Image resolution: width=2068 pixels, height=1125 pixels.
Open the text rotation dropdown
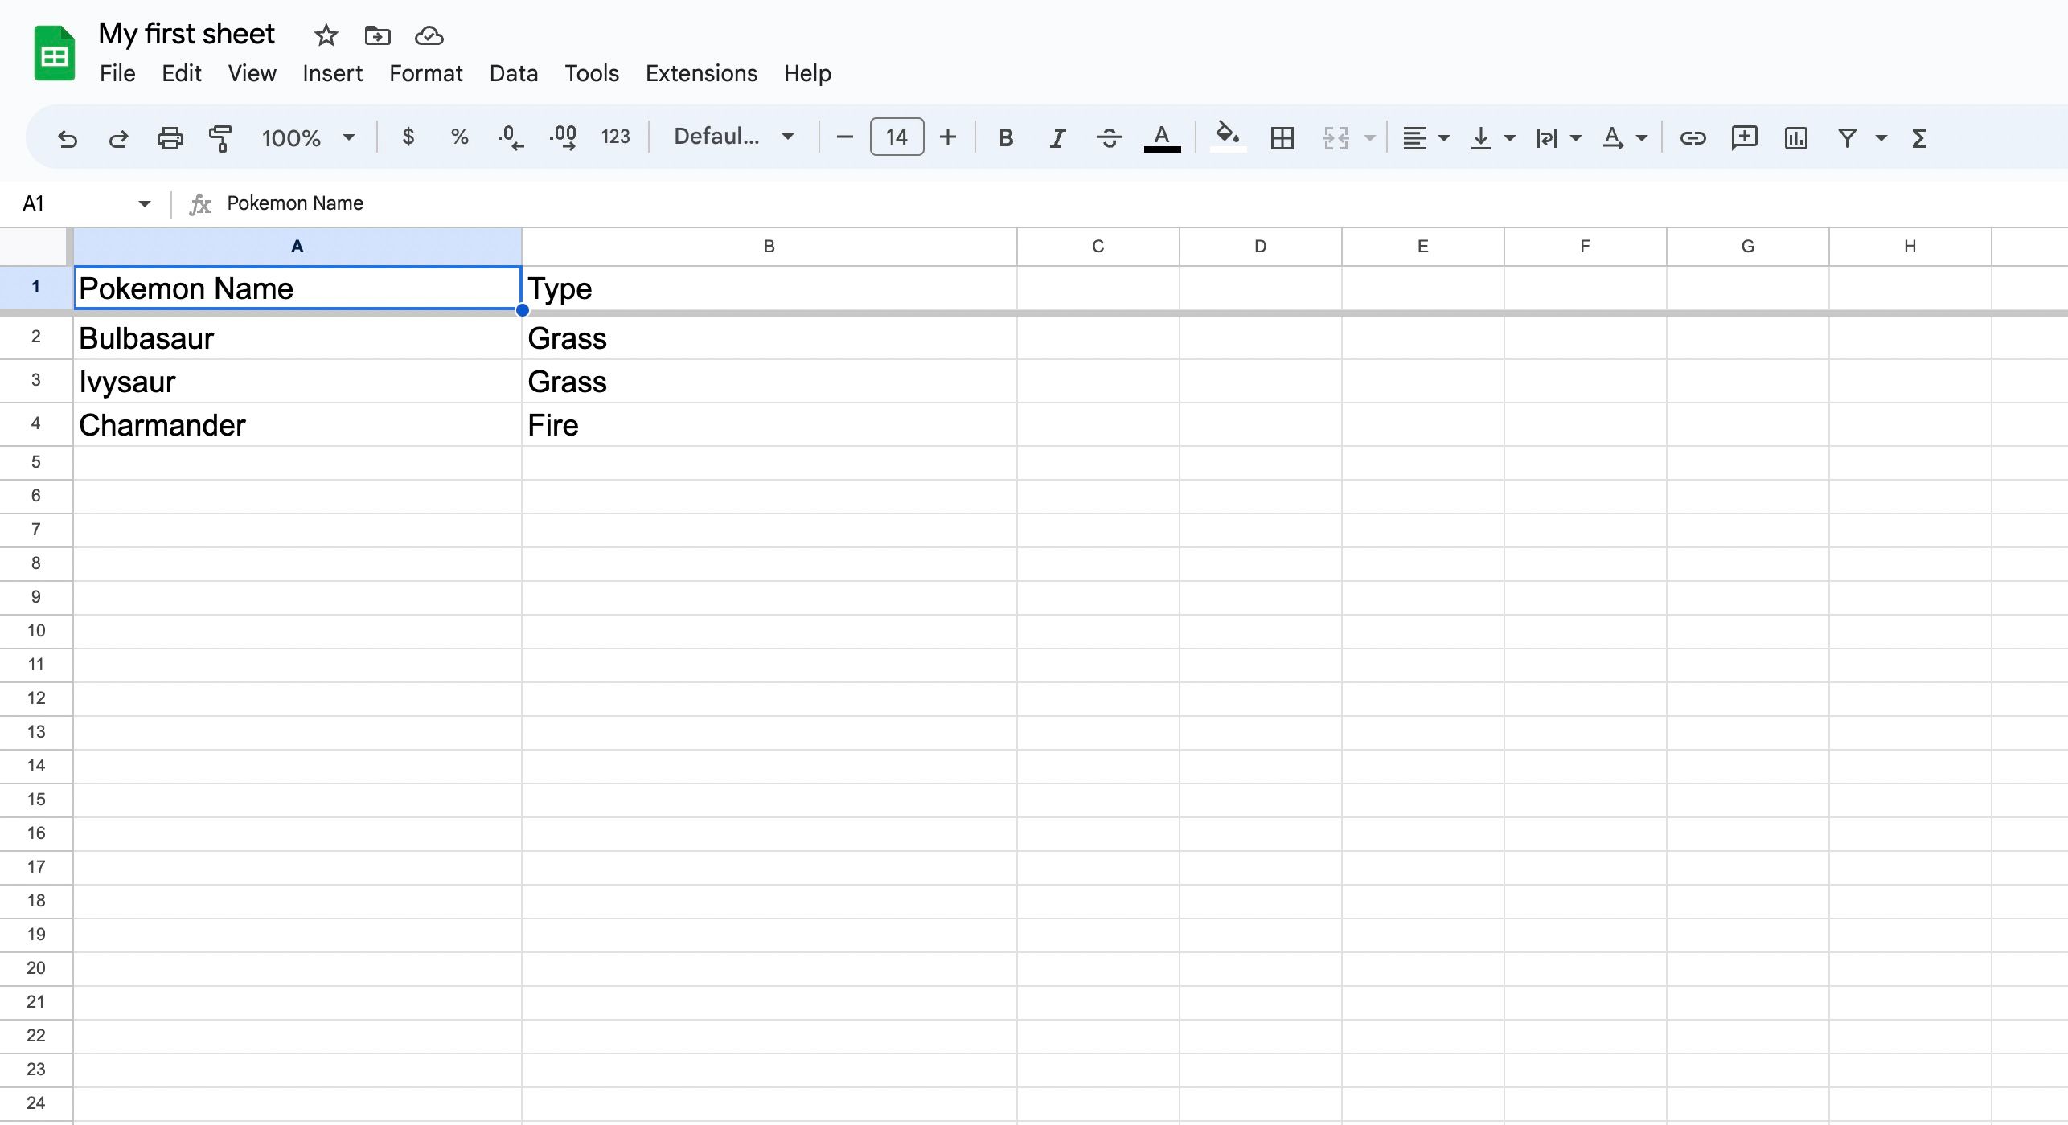click(1623, 138)
